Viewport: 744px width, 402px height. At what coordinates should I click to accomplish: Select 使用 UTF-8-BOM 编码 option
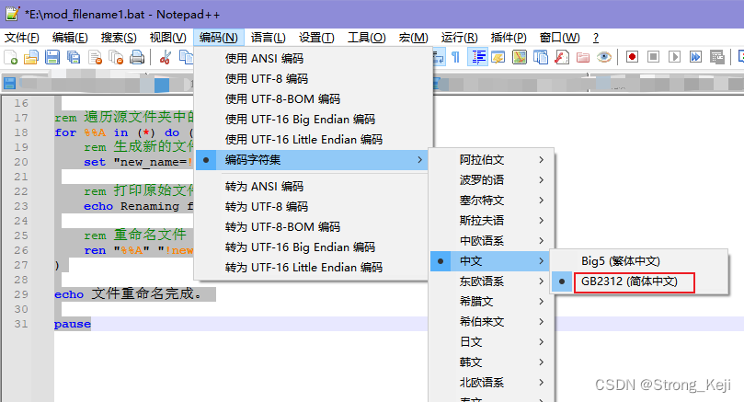[x=314, y=98]
